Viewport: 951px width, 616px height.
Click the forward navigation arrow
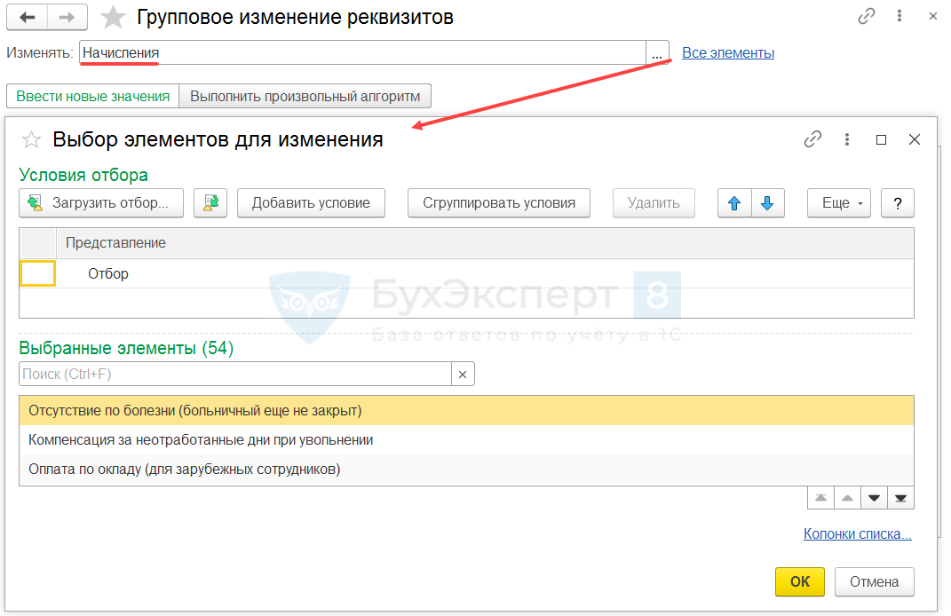pyautogui.click(x=67, y=17)
